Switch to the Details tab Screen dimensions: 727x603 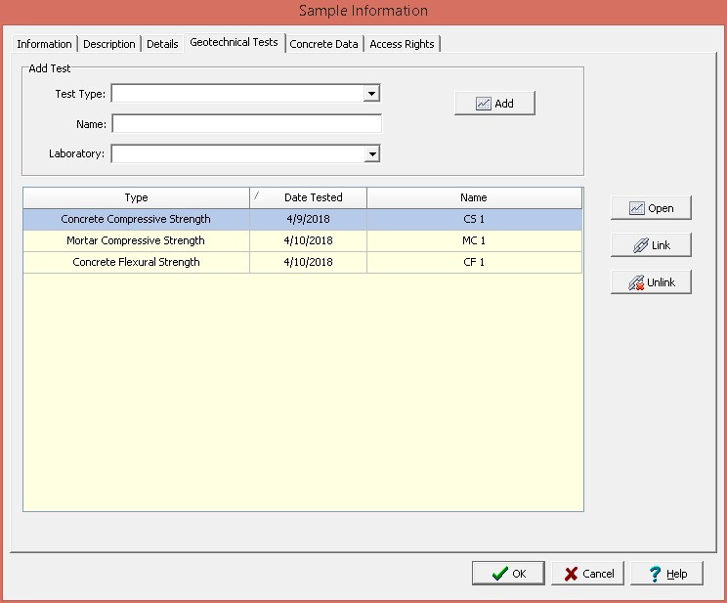(x=162, y=44)
